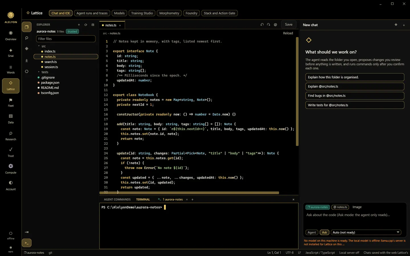Open the Compute sidebar section
Image resolution: width=410 pixels, height=256 pixels.
click(11, 169)
